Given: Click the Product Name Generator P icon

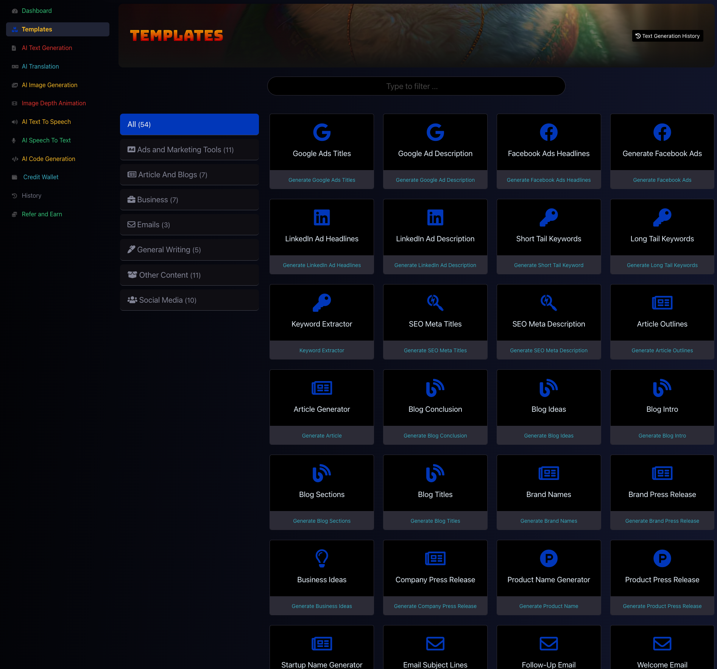Looking at the screenshot, I should tap(549, 558).
